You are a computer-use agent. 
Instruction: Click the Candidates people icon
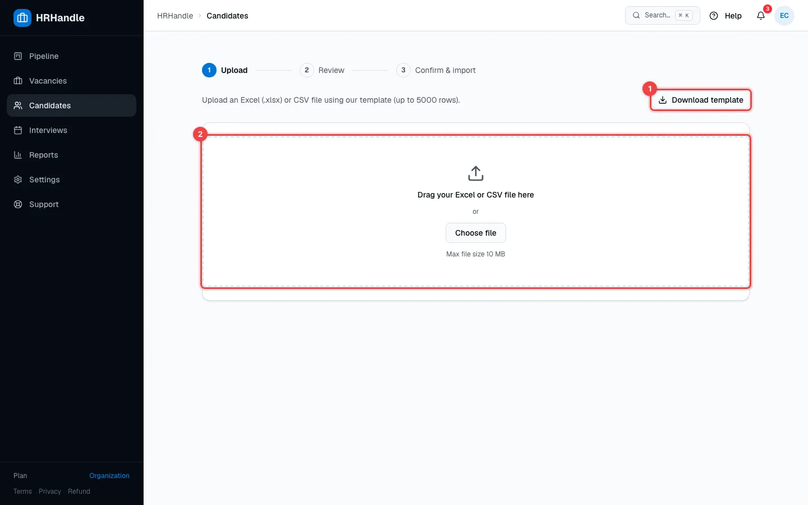tap(18, 105)
